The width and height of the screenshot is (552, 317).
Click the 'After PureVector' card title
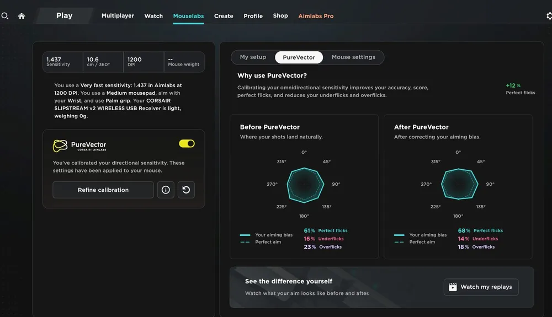[421, 127]
